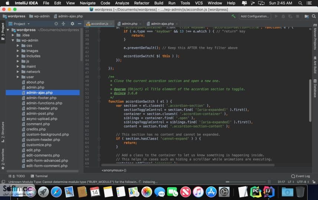Open Maven Projects side panel
Screen dimensions: 318x200
coord(315,37)
